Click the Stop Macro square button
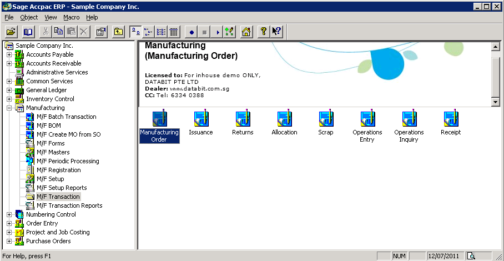This screenshot has width=504, height=261. click(x=204, y=32)
